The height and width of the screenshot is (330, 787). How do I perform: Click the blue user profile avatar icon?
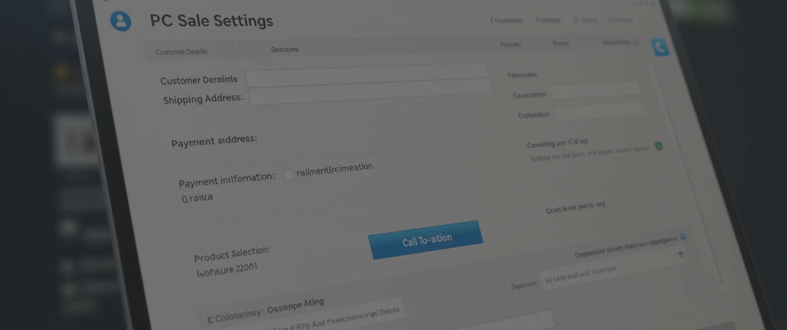click(121, 21)
